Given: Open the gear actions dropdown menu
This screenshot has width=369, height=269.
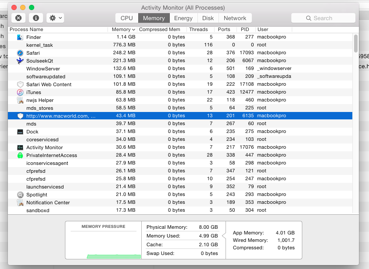Looking at the screenshot, I should 55,18.
